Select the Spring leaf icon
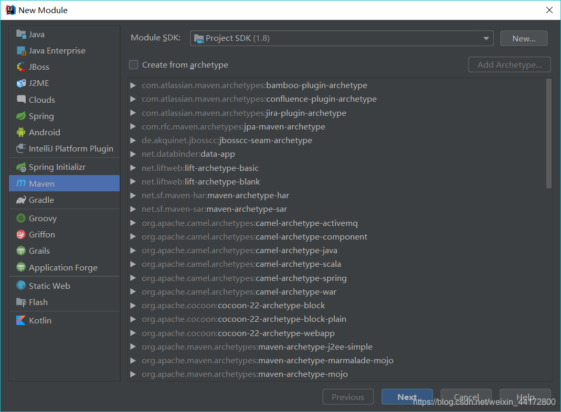 [x=21, y=116]
